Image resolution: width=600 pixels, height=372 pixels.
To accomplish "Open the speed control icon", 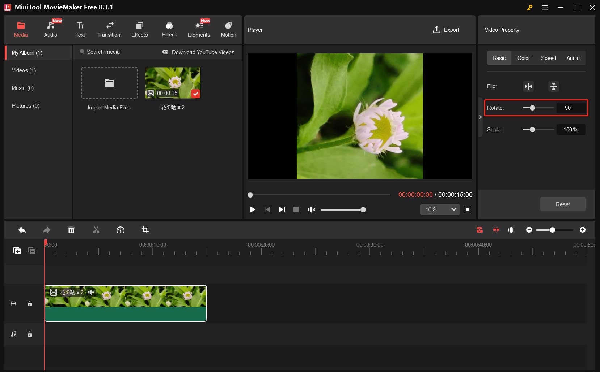I will click(121, 230).
